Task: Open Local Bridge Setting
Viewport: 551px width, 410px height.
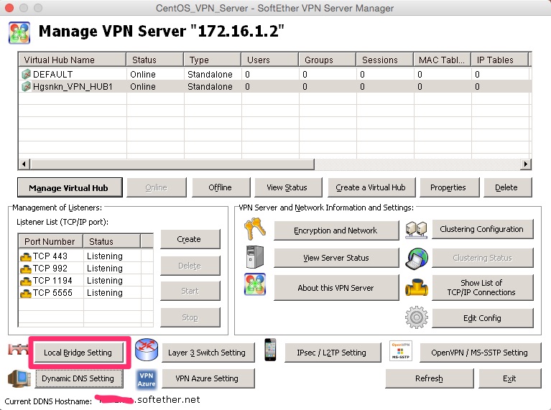Action: tap(79, 353)
